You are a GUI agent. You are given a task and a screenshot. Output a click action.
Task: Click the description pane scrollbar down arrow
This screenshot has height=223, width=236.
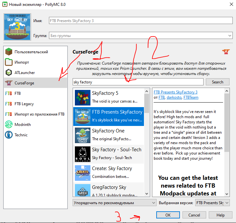coord(227,194)
